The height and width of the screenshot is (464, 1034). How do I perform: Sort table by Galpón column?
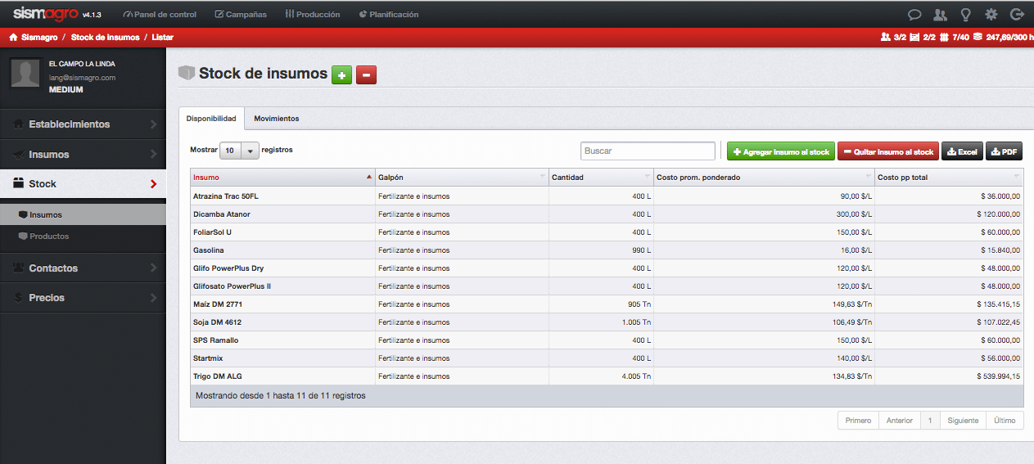462,178
